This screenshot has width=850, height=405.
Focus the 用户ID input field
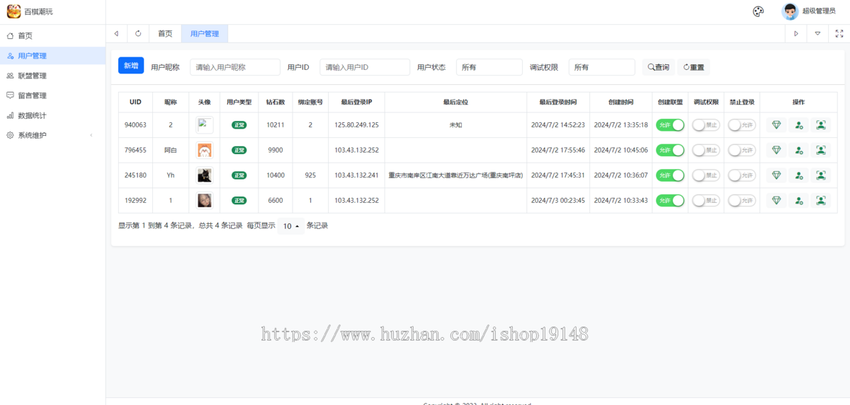(x=365, y=67)
